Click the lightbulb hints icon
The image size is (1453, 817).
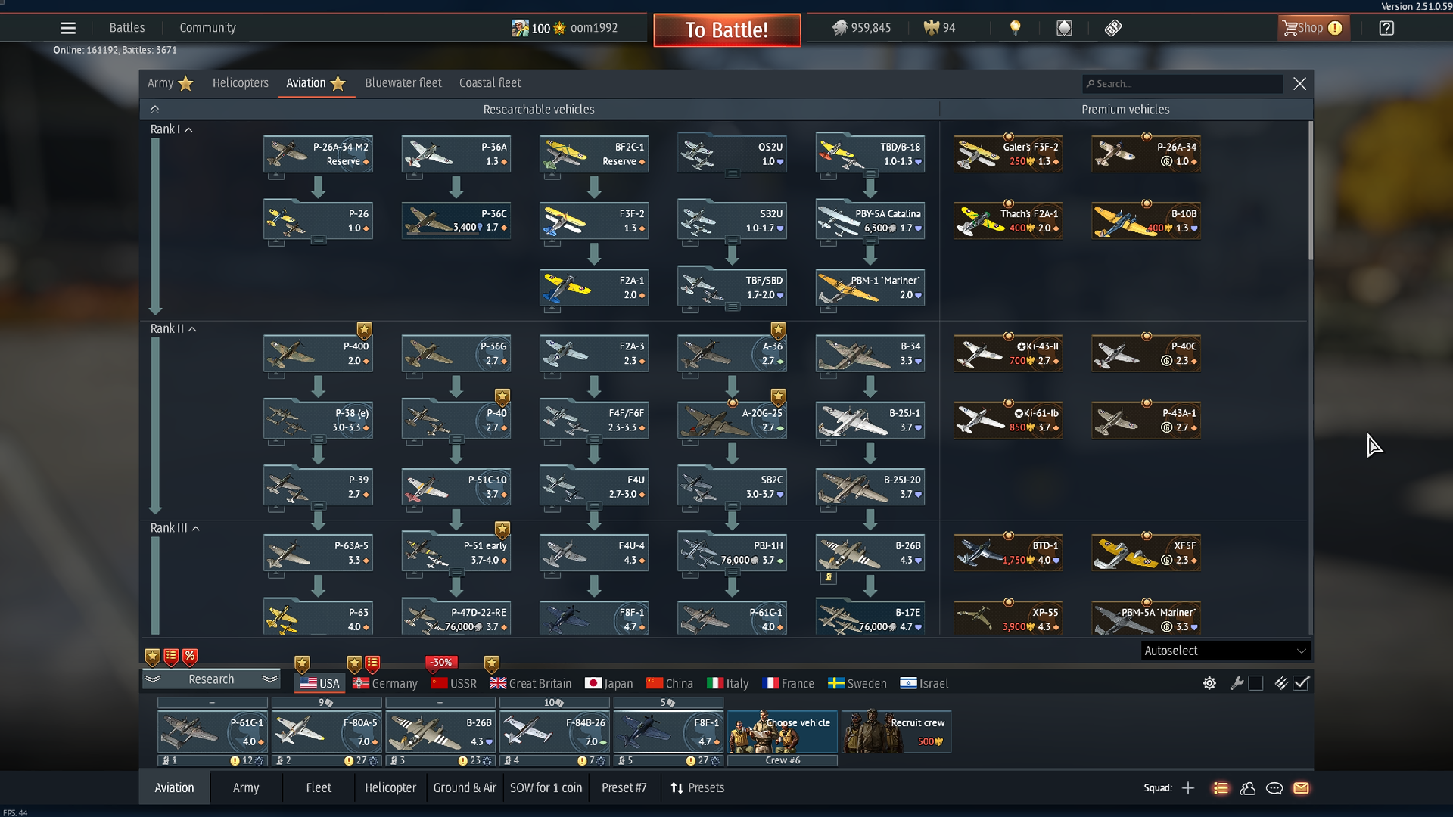(x=1015, y=28)
